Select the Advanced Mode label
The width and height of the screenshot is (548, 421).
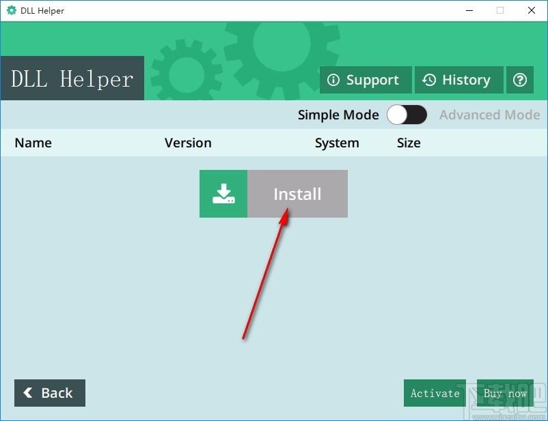490,115
